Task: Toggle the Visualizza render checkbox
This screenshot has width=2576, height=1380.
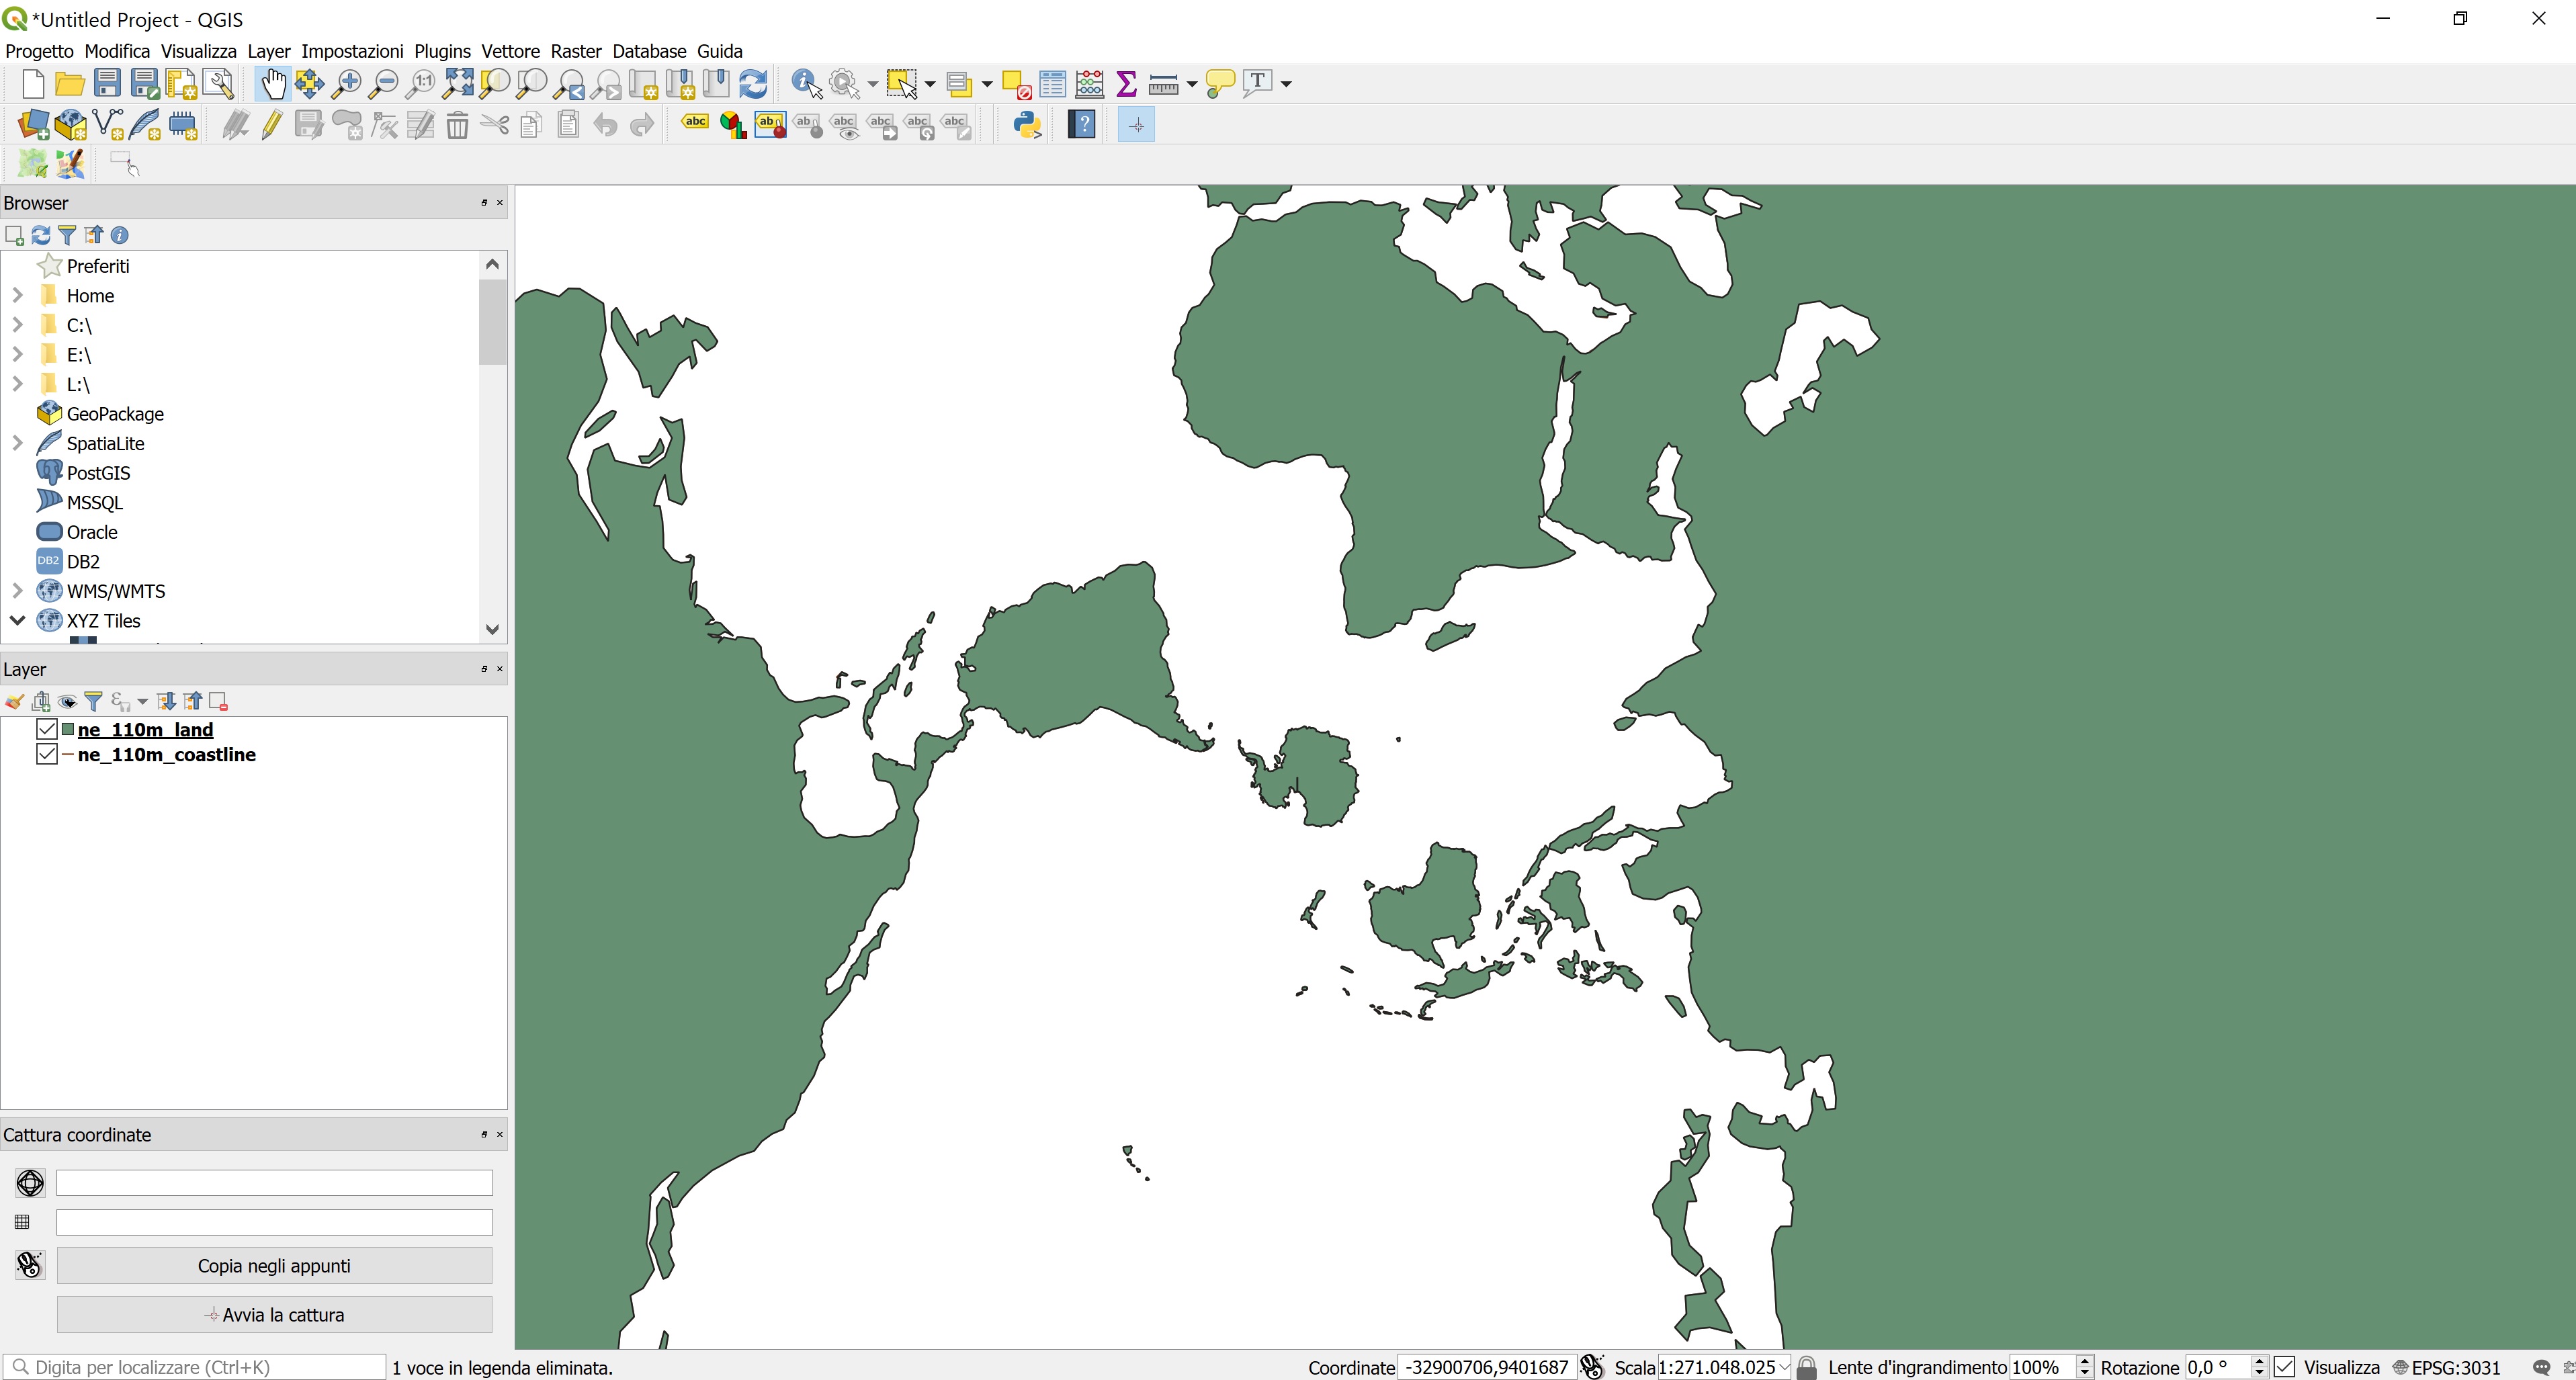Action: click(2285, 1366)
